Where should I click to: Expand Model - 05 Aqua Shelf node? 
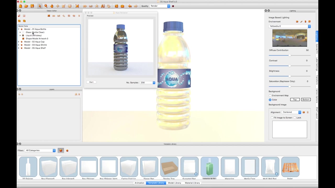19,48
